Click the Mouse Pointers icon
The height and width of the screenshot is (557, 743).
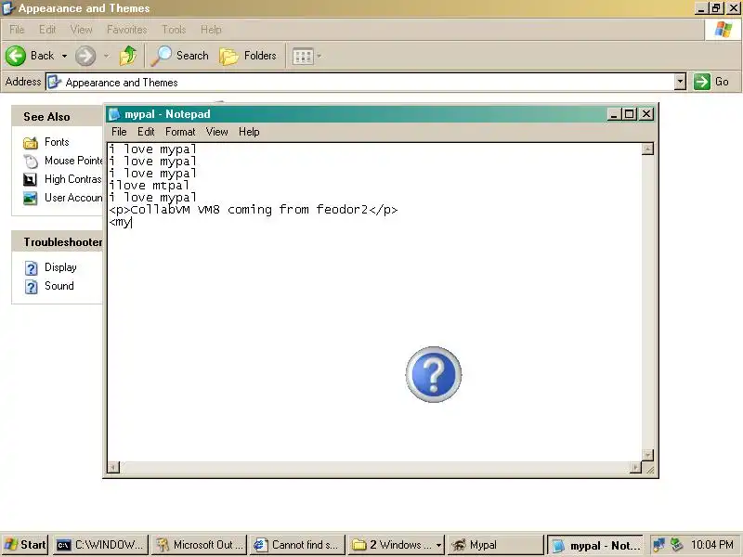[31, 162]
